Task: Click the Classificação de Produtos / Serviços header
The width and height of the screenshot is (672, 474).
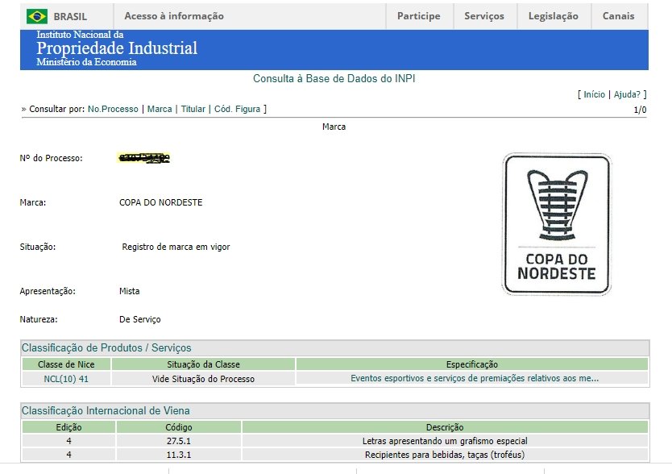Action: [106, 347]
